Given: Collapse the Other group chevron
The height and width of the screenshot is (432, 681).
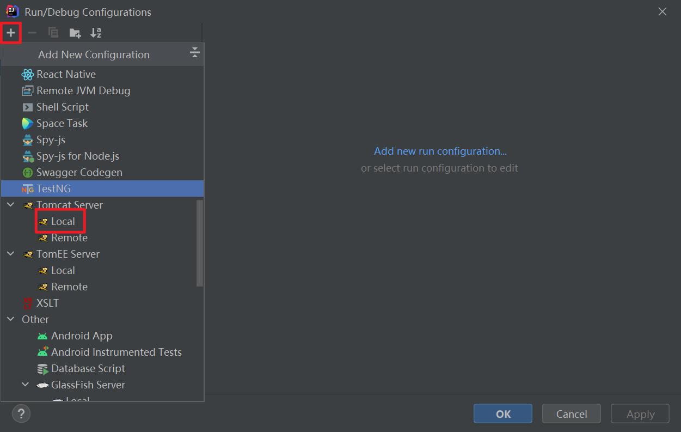Looking at the screenshot, I should 10,319.
